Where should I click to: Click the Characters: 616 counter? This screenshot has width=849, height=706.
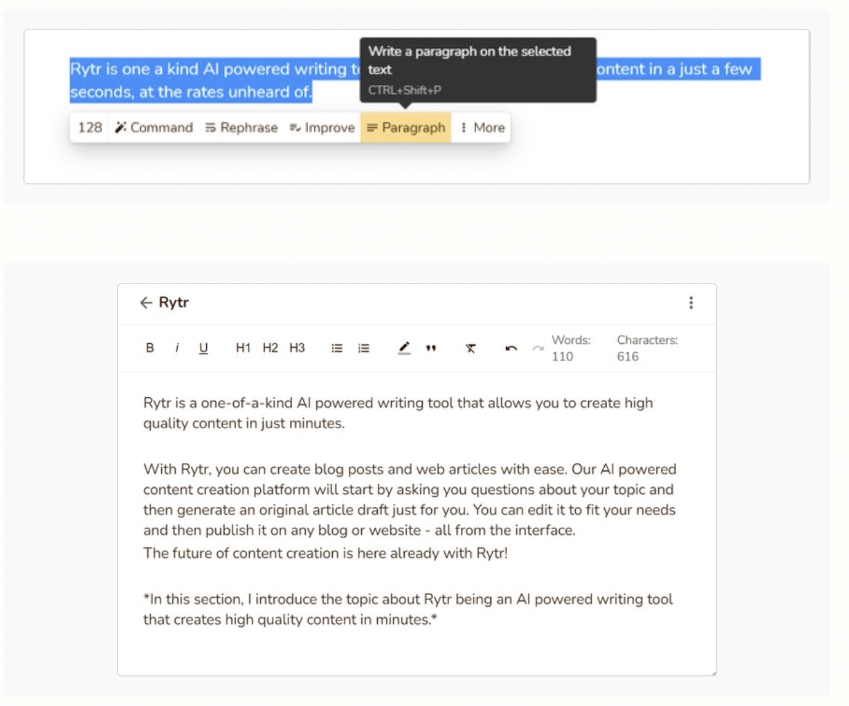click(x=647, y=348)
